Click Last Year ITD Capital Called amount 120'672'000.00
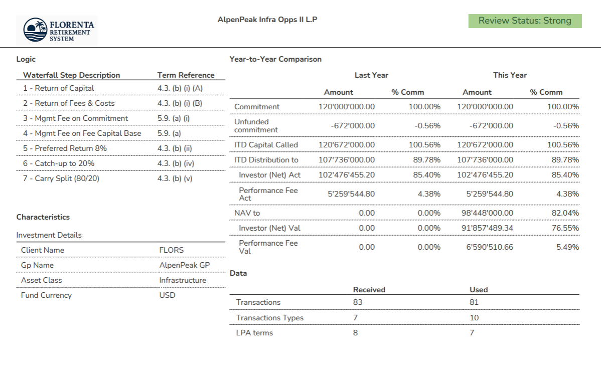The width and height of the screenshot is (601, 374). coord(347,145)
